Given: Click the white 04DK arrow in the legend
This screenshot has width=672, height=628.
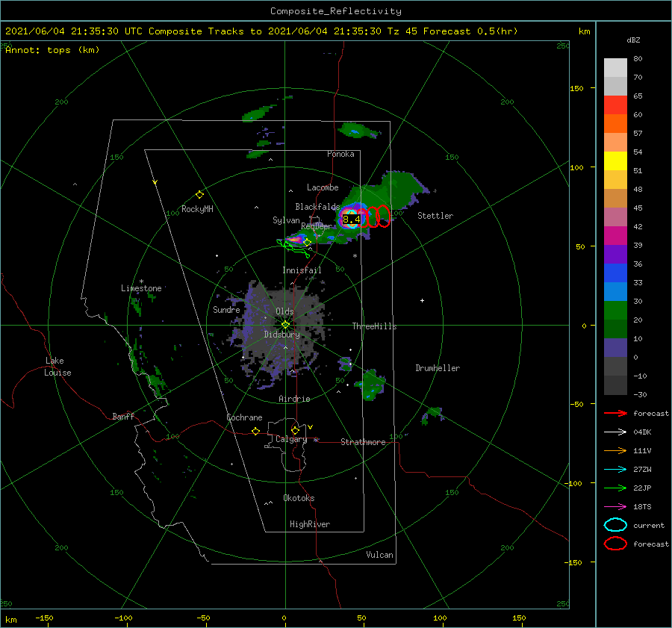Looking at the screenshot, I should point(615,432).
